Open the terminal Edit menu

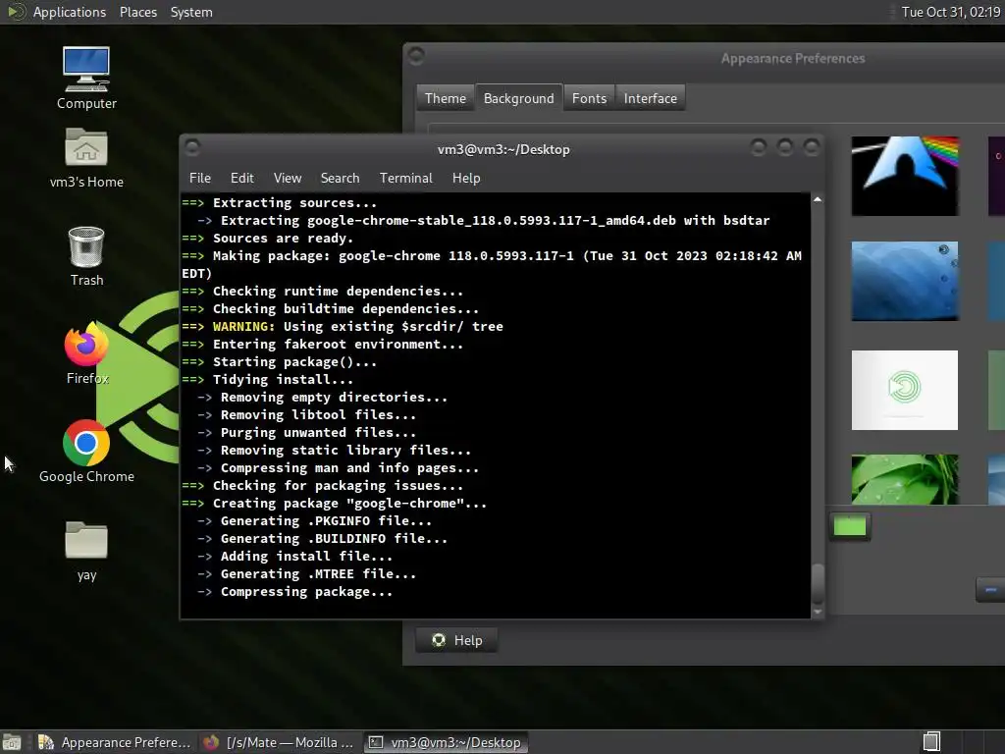click(x=241, y=179)
